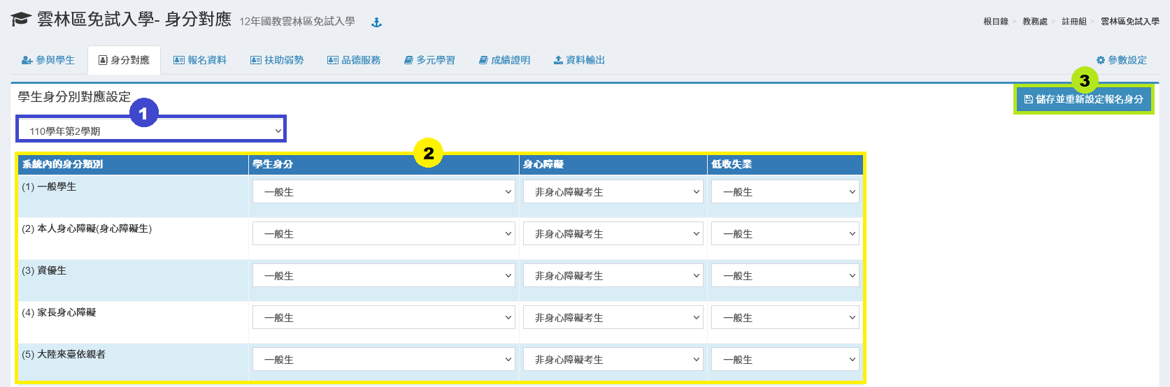Image resolution: width=1170 pixels, height=387 pixels.
Task: Open the 品德服務 tab
Action: coord(354,61)
